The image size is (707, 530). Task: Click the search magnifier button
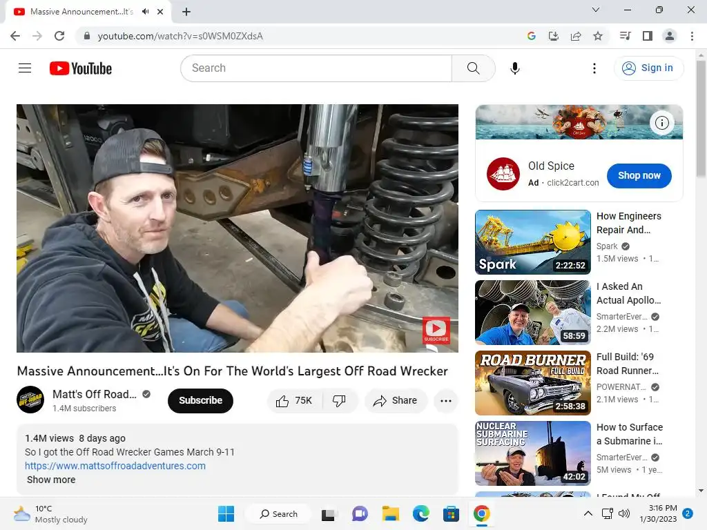(x=473, y=68)
